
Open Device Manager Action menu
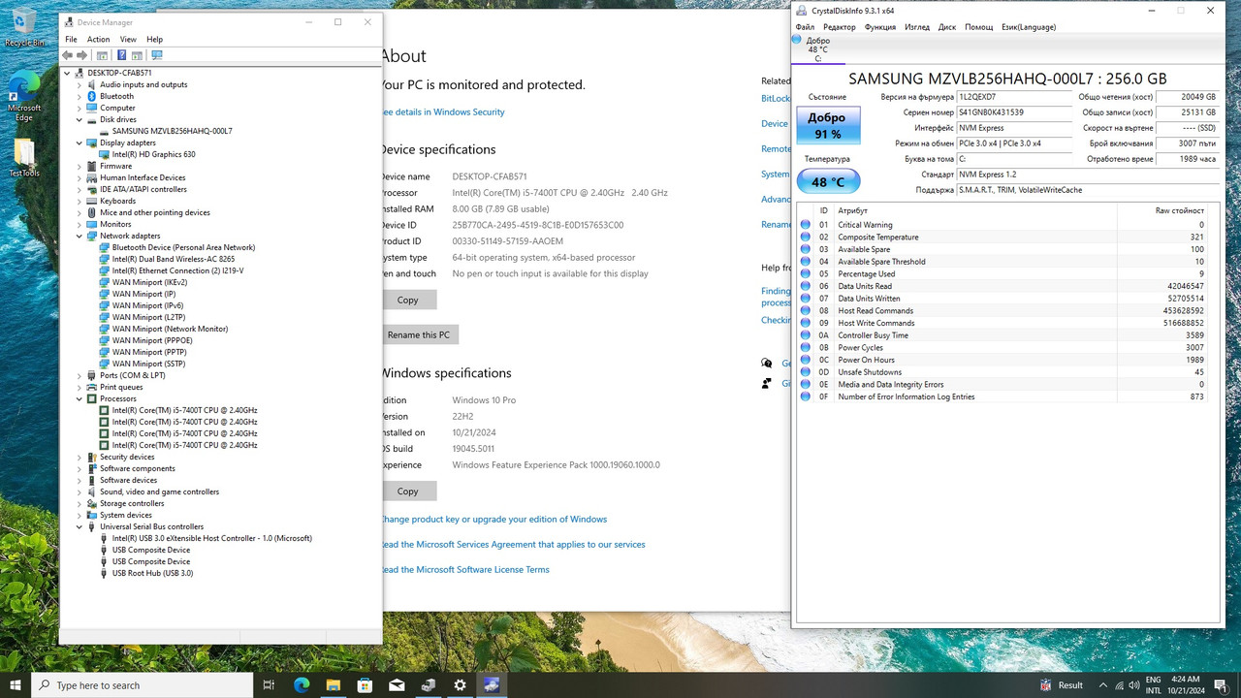98,40
